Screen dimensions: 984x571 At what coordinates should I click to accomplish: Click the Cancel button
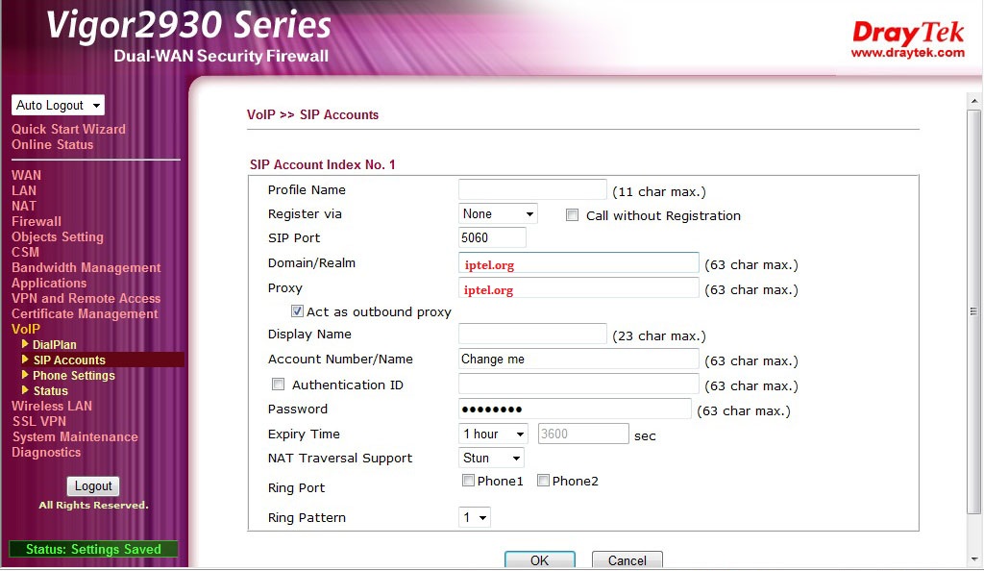pyautogui.click(x=627, y=559)
